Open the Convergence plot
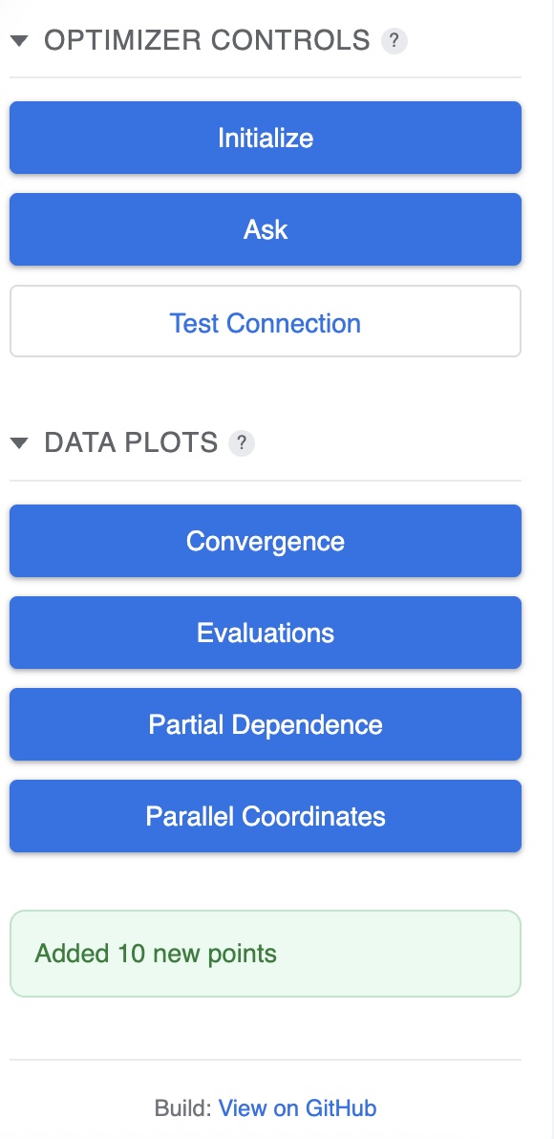 (266, 541)
